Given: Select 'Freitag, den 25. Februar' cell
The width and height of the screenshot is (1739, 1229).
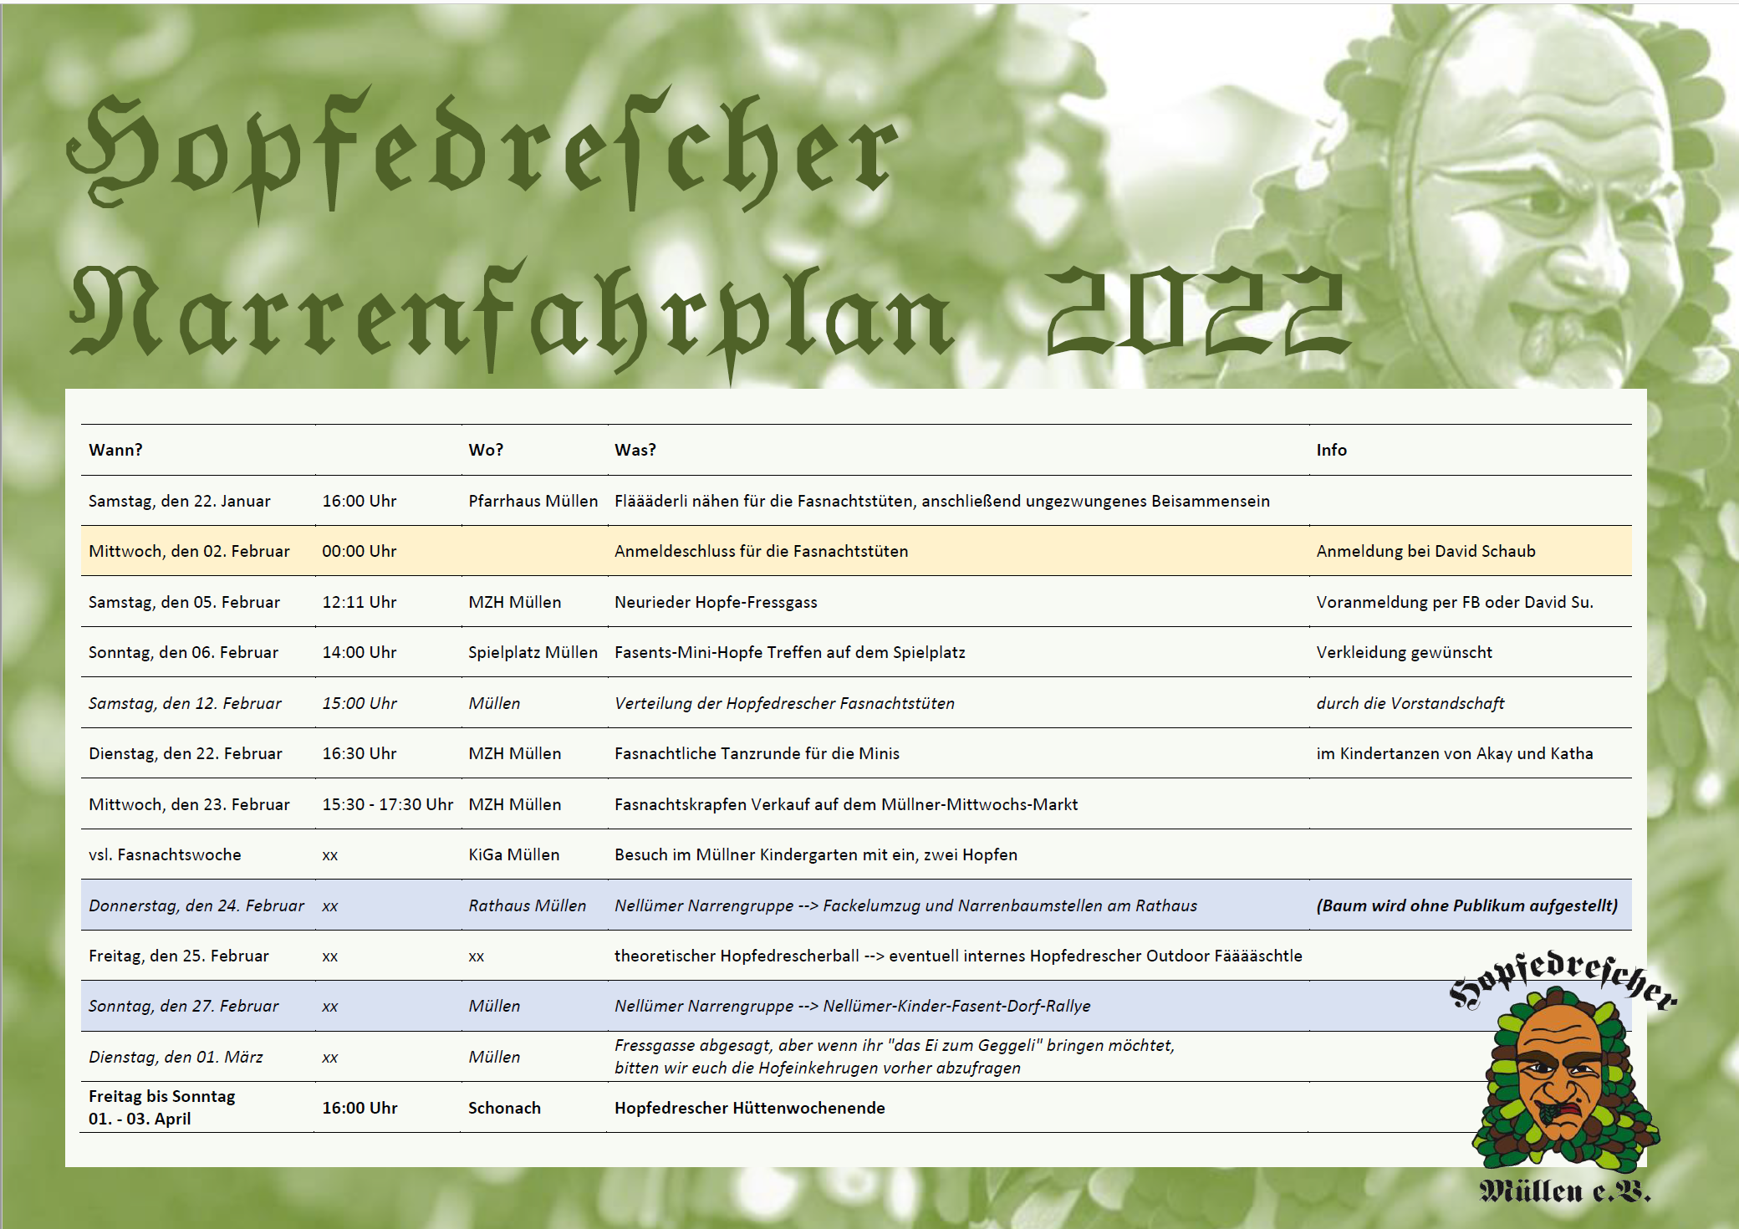Looking at the screenshot, I should click(x=179, y=956).
